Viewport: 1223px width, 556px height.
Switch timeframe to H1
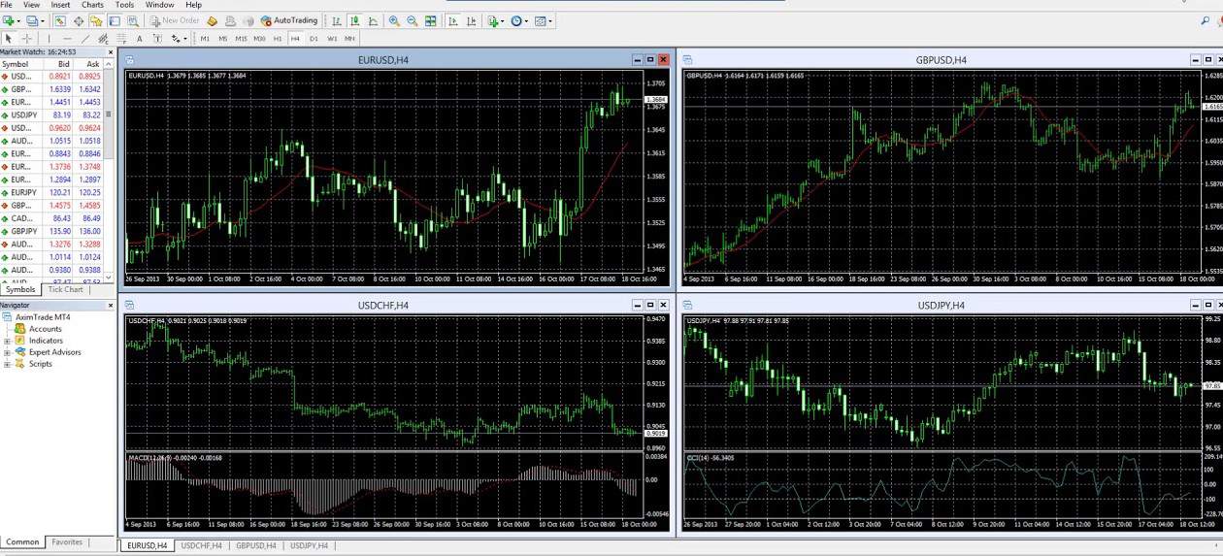click(x=278, y=39)
